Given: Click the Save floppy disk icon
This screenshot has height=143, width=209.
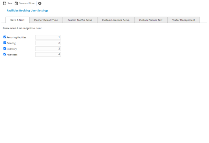Looking at the screenshot, I should tap(5, 3).
